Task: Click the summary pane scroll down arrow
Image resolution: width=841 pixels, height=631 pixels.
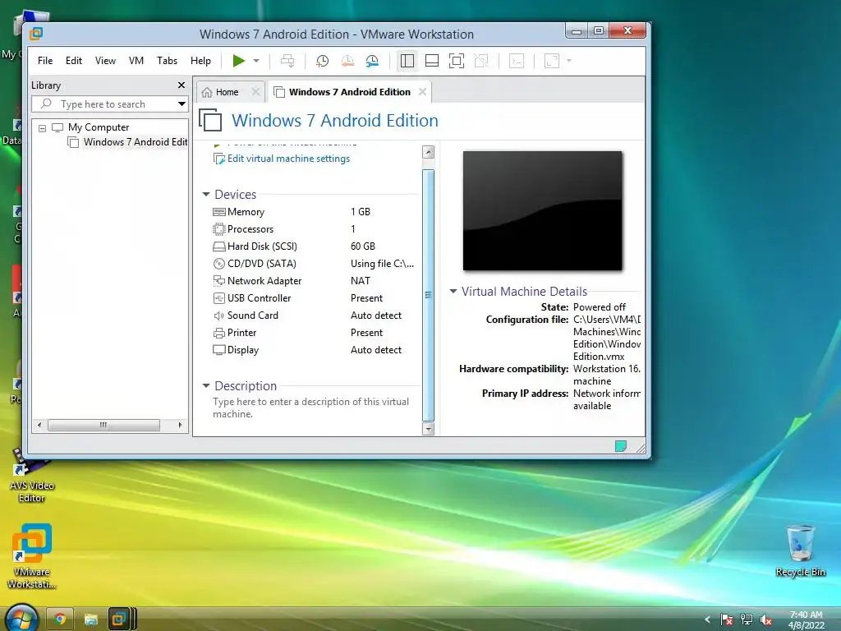Action: click(428, 429)
